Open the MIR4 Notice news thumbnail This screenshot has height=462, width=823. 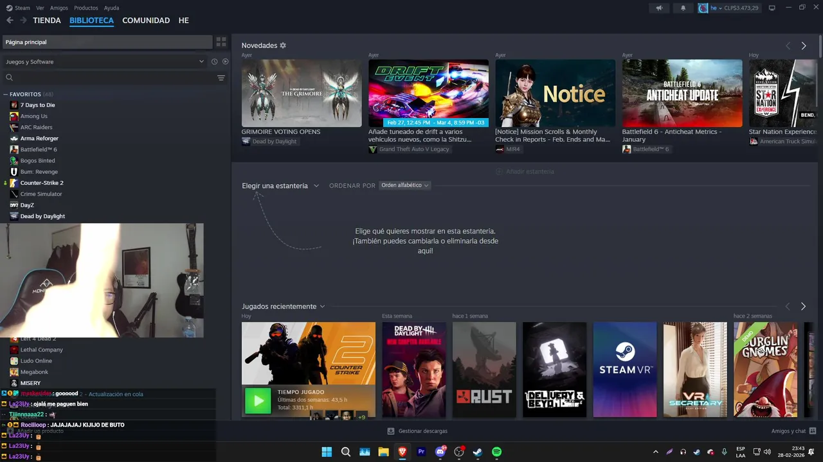point(555,93)
